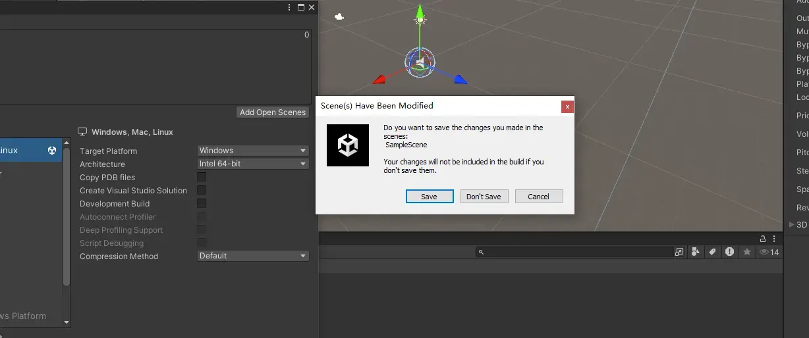Screen dimensions: 809x338
Task: Click the platform list scrollbar thumb
Action: (x=66, y=217)
